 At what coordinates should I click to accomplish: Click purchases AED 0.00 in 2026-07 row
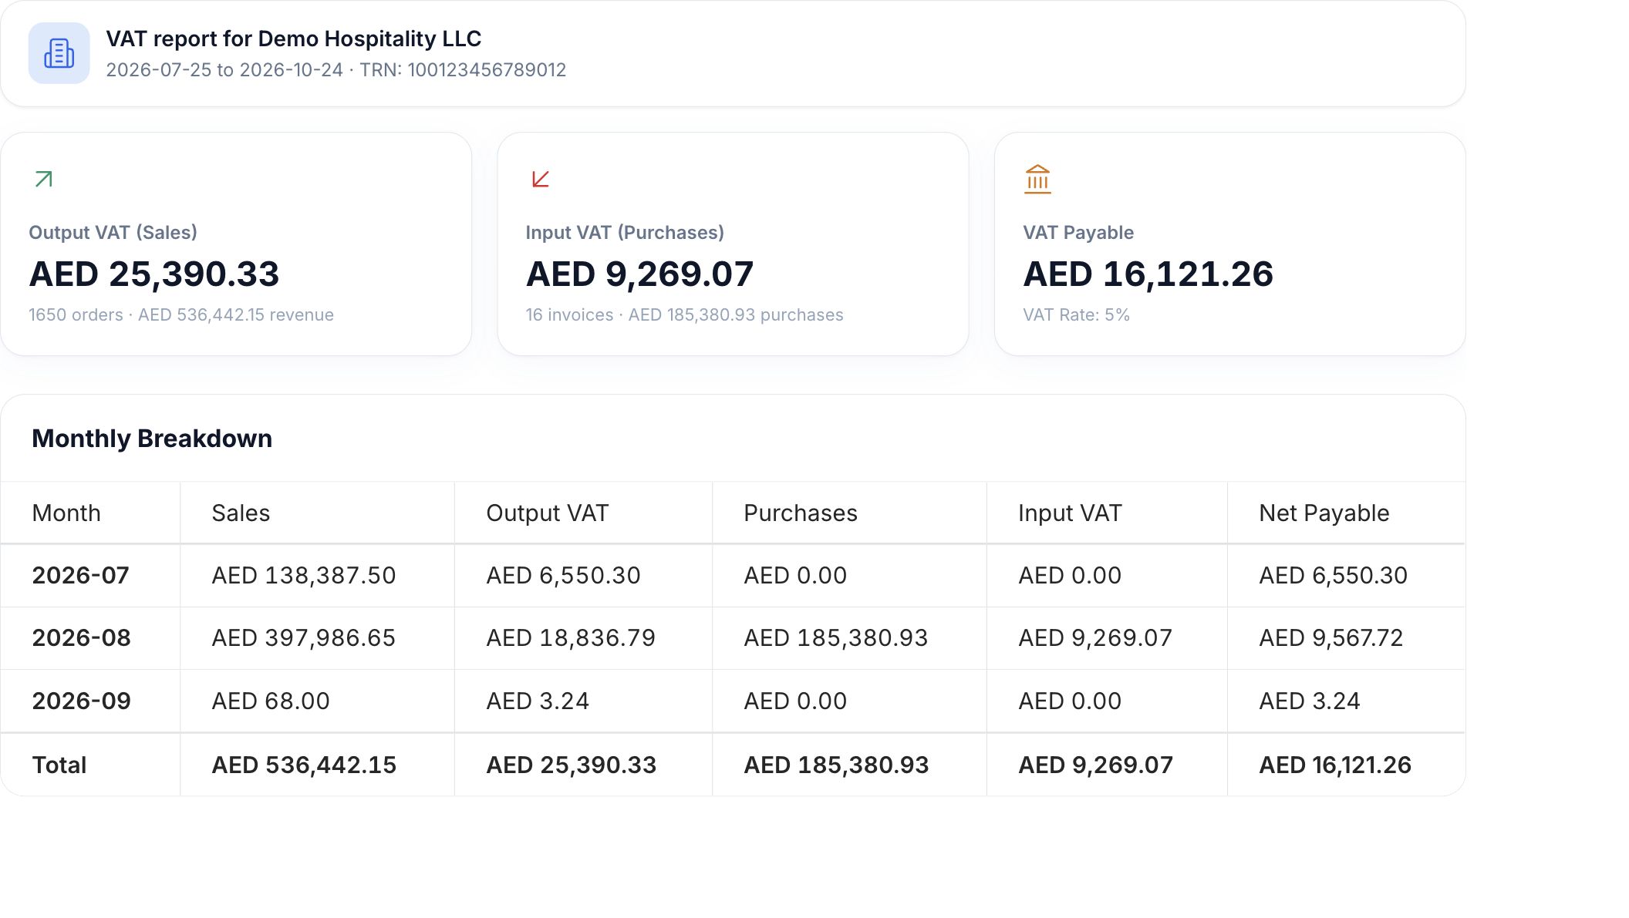click(x=795, y=576)
